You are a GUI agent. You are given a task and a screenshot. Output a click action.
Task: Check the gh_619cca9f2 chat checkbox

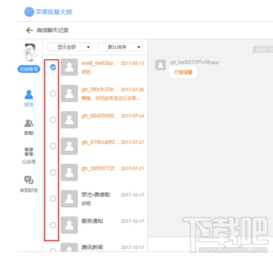(53, 146)
